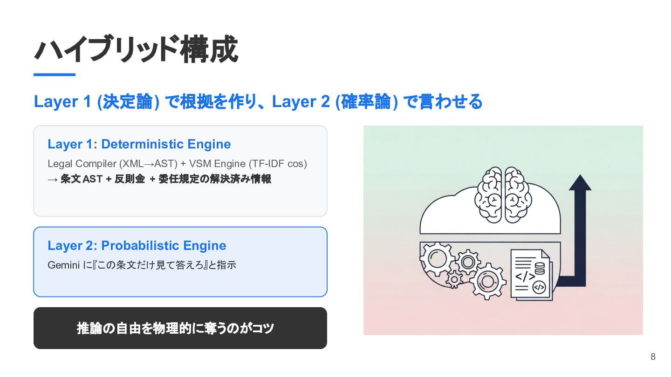
Task: Click the smallest gear icon
Action: [454, 278]
